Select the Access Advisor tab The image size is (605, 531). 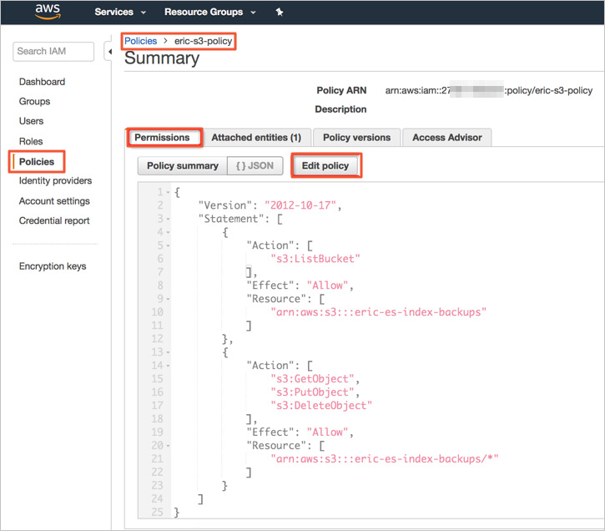coord(446,137)
